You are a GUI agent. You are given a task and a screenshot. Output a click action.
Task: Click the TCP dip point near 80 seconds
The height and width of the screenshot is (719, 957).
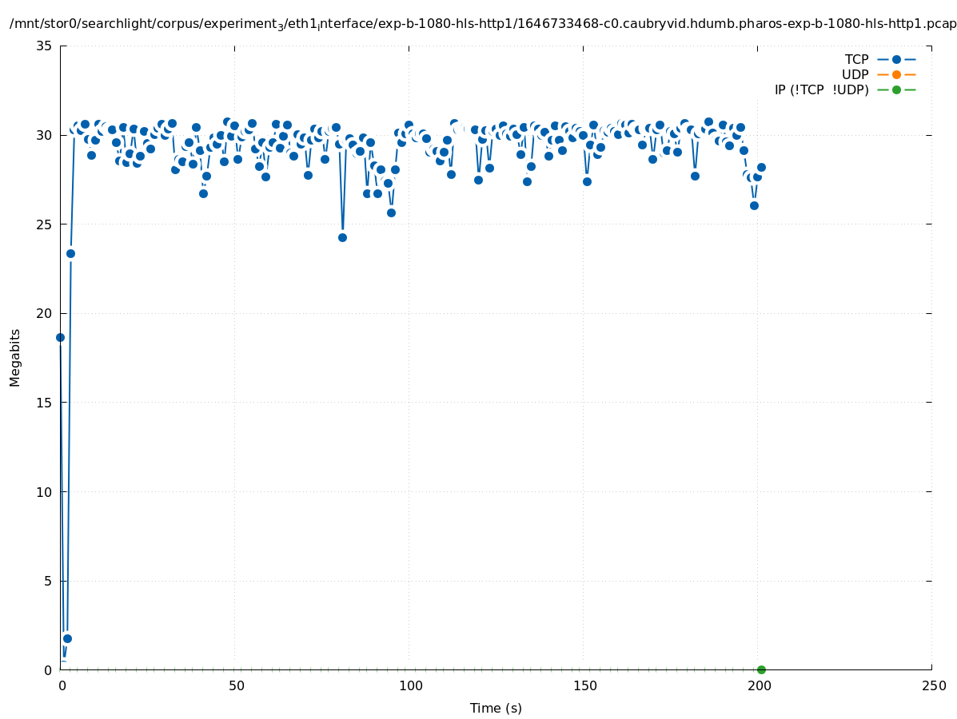[x=342, y=237]
